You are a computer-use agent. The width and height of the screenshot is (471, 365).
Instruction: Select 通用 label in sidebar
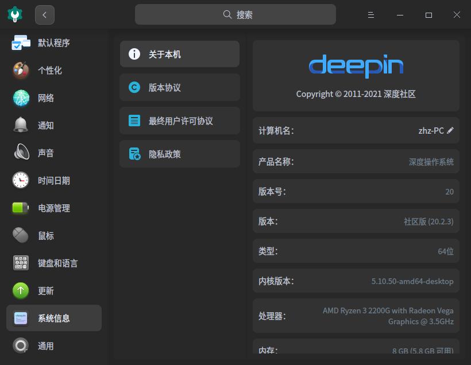[46, 346]
